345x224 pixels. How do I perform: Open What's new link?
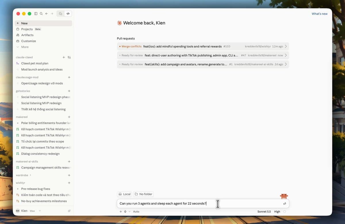pos(319,14)
